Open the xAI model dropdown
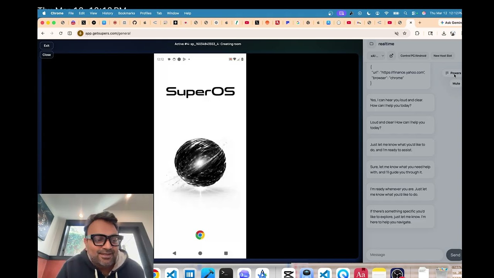Image resolution: width=494 pixels, height=278 pixels. [x=377, y=56]
